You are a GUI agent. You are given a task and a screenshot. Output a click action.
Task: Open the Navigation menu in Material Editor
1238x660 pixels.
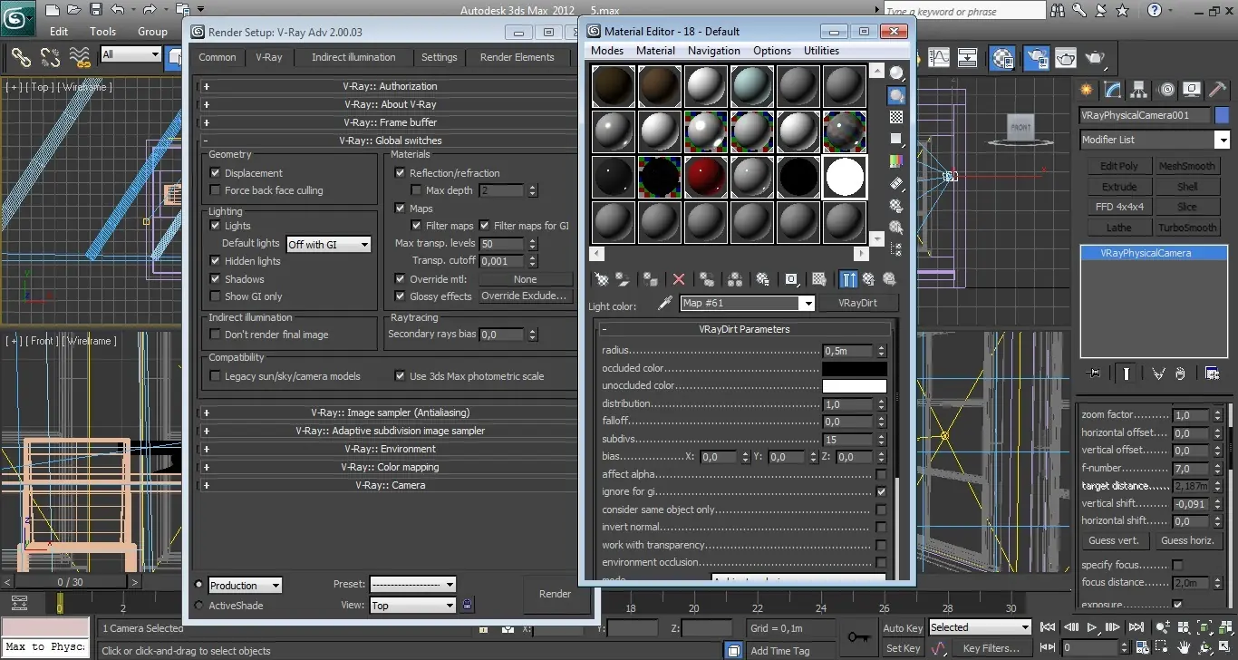click(x=713, y=51)
